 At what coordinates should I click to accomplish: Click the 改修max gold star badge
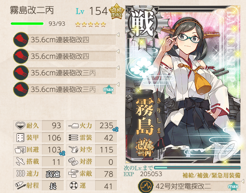click(x=117, y=12)
